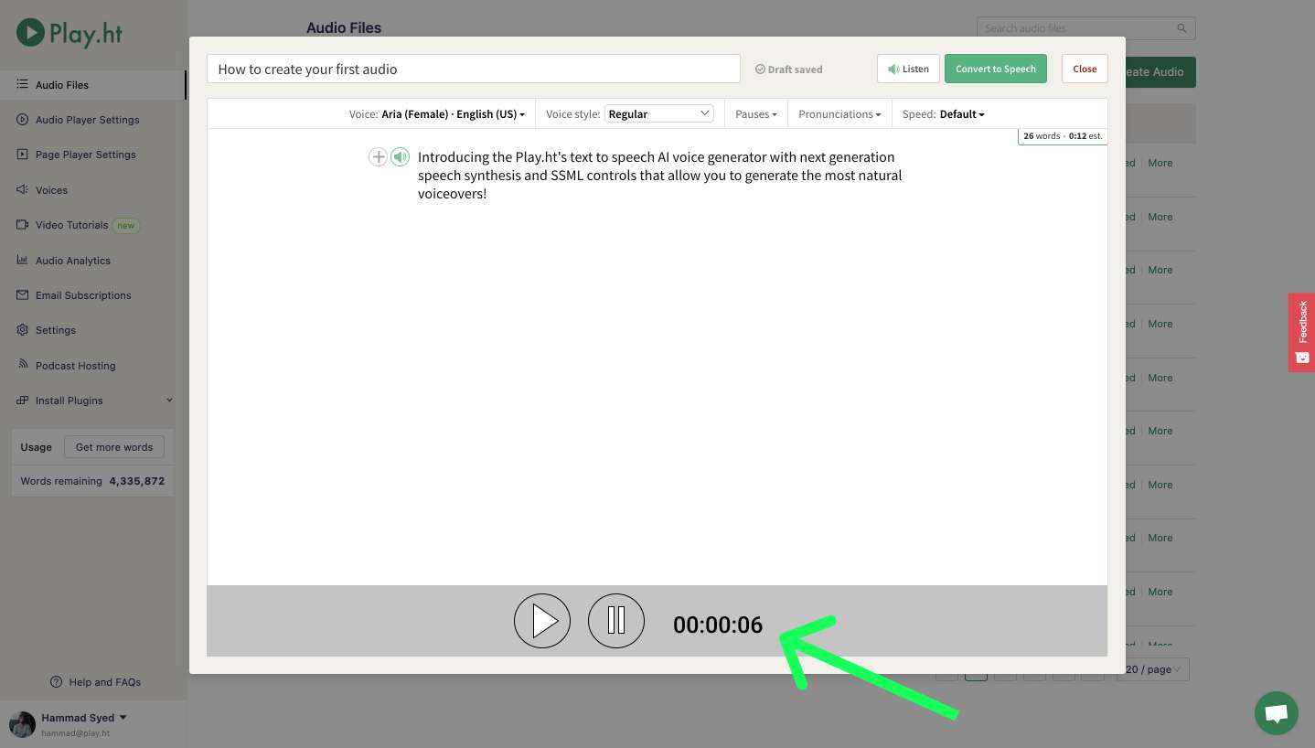The image size is (1315, 748).
Task: Expand Install Plugins menu
Action: click(x=93, y=401)
